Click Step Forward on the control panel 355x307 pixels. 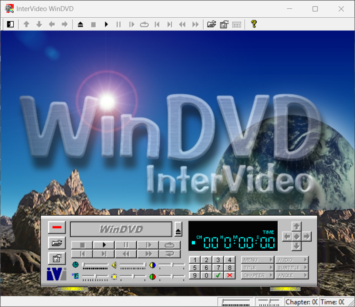click(x=148, y=245)
